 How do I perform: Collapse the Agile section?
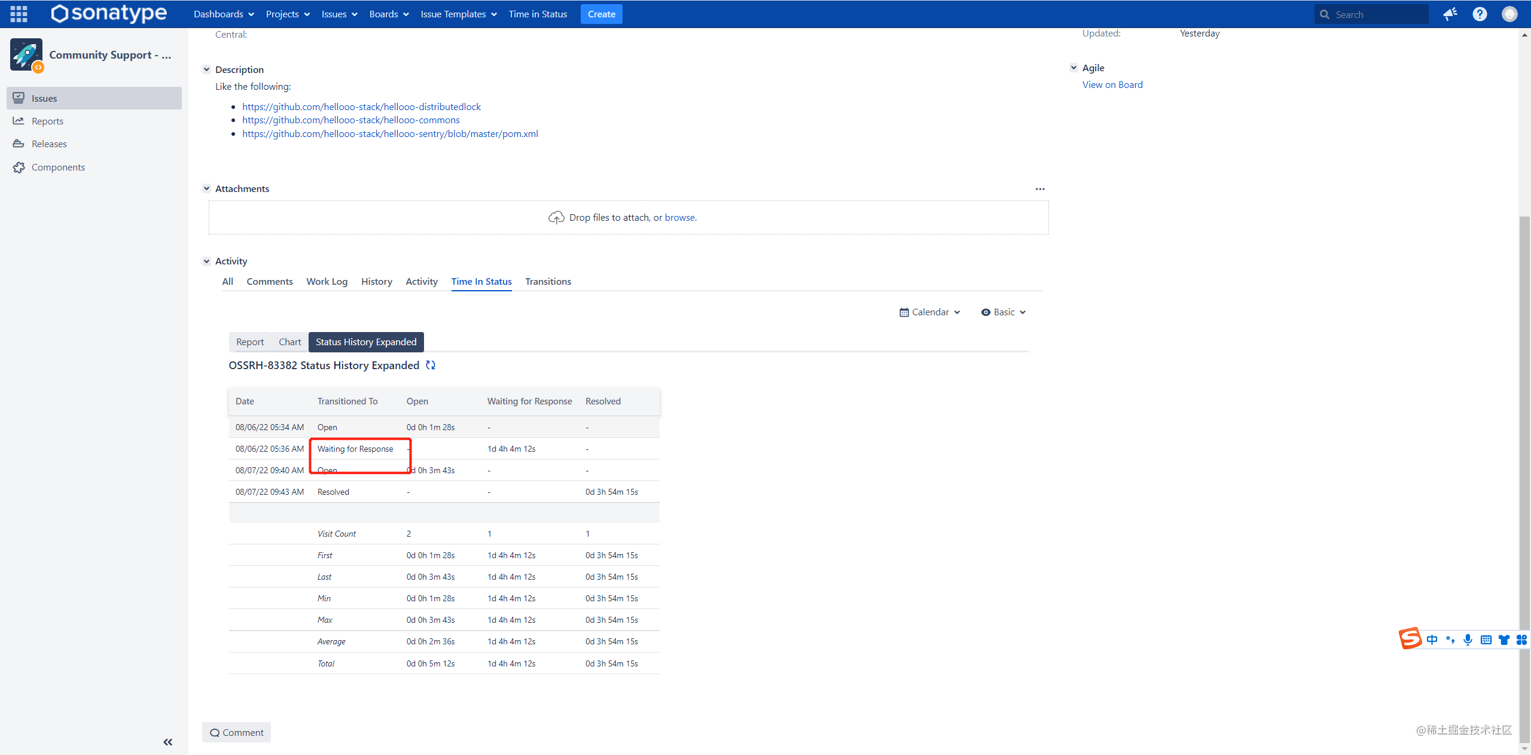point(1073,68)
